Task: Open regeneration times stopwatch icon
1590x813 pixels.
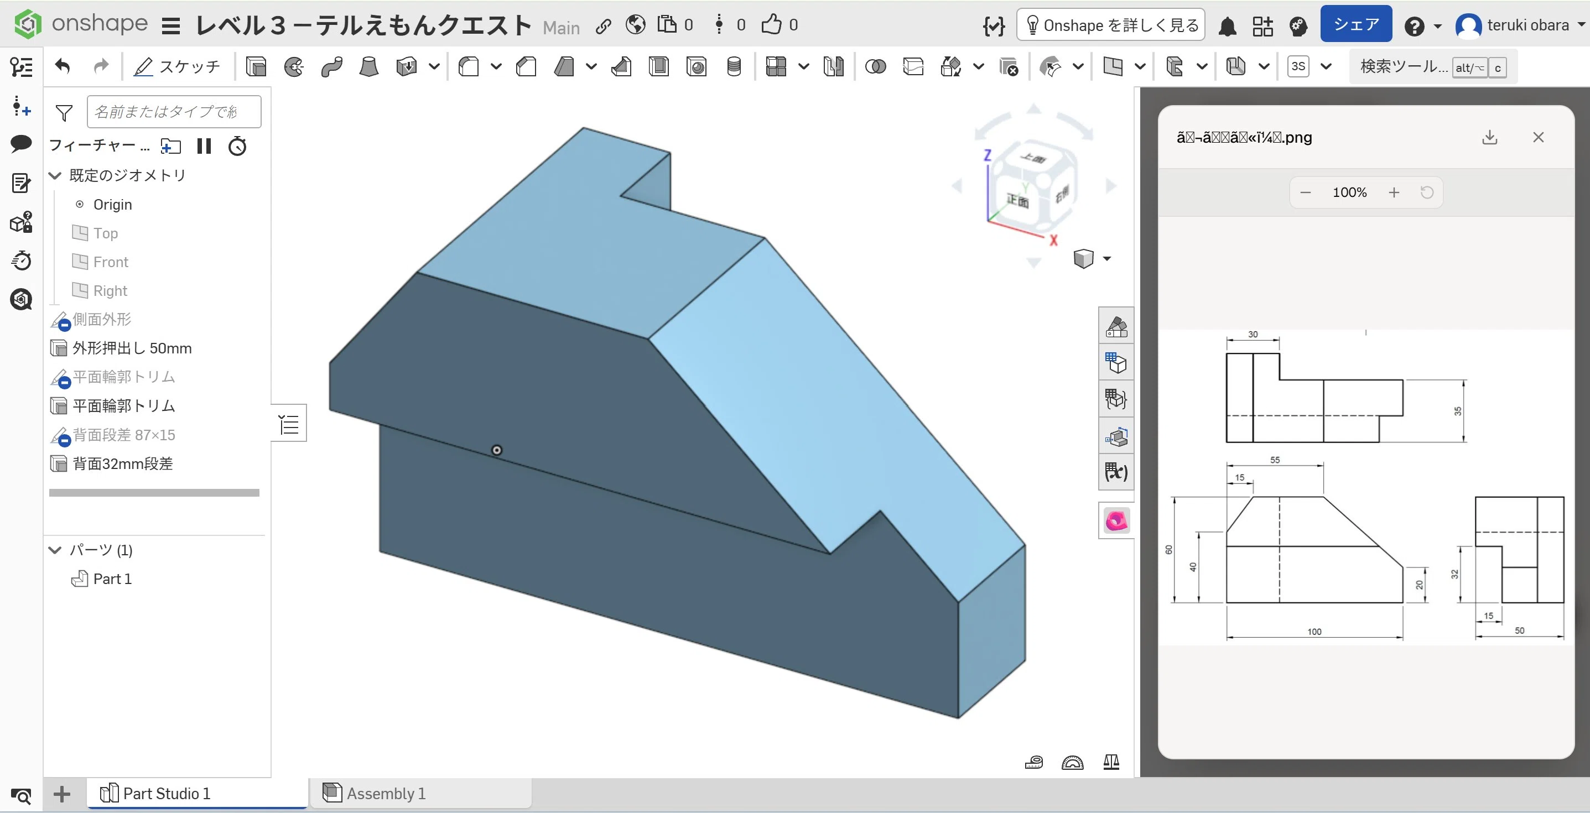Action: coord(238,146)
